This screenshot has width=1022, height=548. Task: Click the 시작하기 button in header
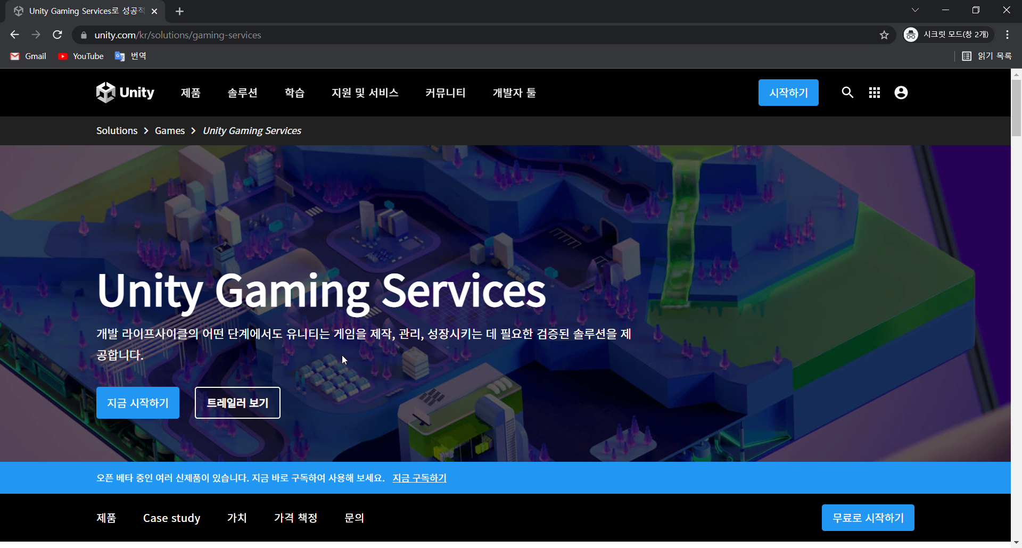point(788,93)
